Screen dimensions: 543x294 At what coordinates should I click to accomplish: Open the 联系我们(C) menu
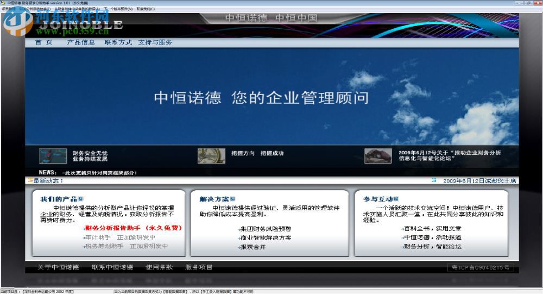pyautogui.click(x=146, y=9)
